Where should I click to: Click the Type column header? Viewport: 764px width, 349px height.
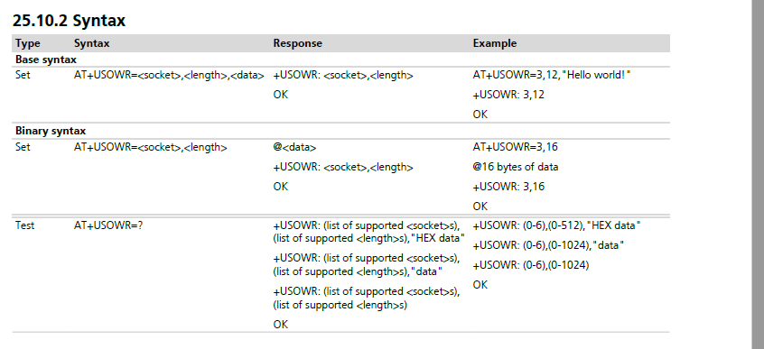[28, 43]
